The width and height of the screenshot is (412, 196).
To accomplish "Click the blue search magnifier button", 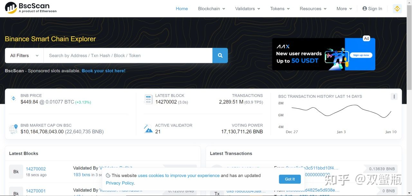I will tap(220, 56).
